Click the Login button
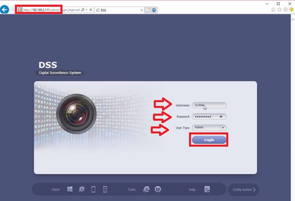This screenshot has height=201, width=295. click(x=209, y=140)
